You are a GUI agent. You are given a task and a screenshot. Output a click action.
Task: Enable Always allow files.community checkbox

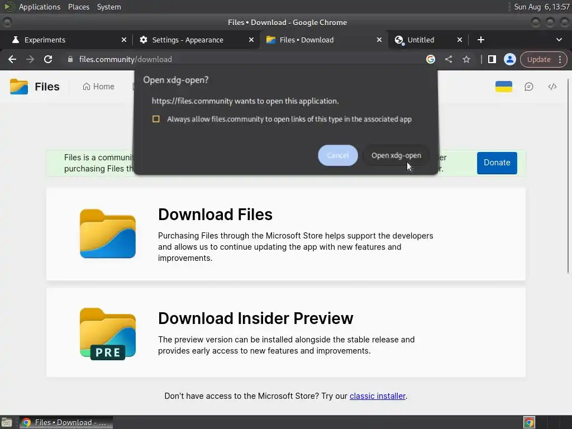(156, 119)
